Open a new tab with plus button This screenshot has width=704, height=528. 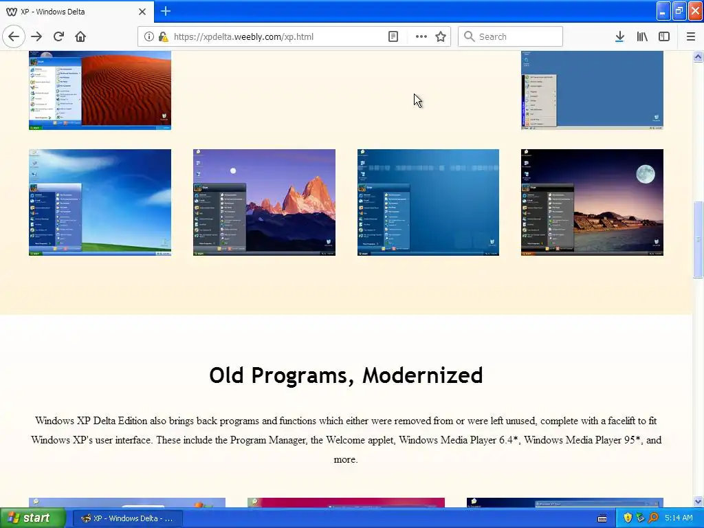point(165,11)
